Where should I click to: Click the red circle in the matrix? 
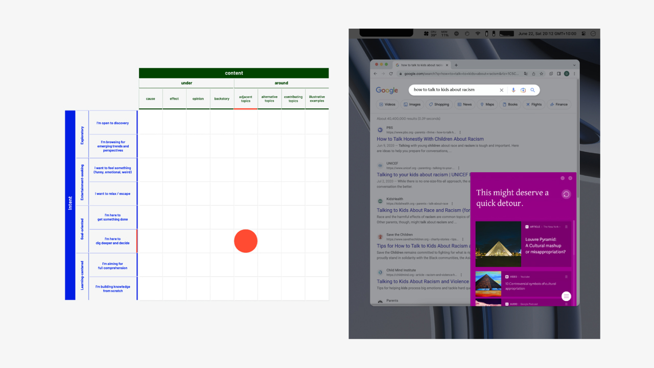pyautogui.click(x=246, y=241)
